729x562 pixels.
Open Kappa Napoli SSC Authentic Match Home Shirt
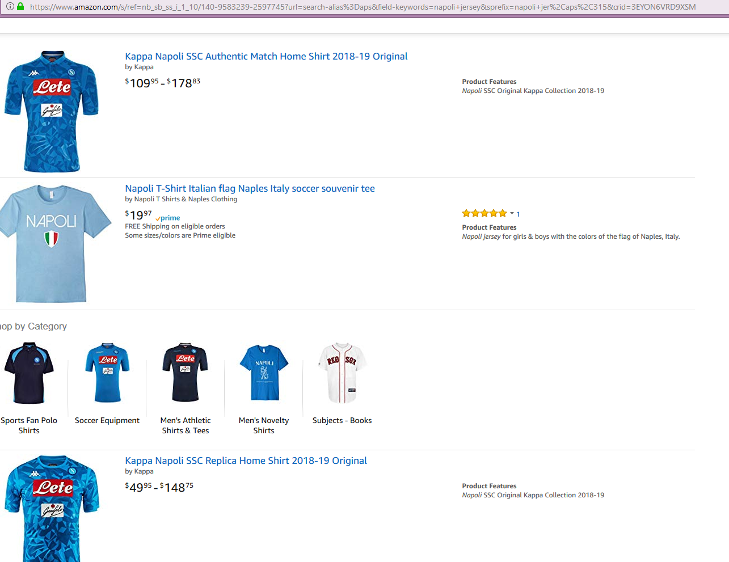point(266,56)
